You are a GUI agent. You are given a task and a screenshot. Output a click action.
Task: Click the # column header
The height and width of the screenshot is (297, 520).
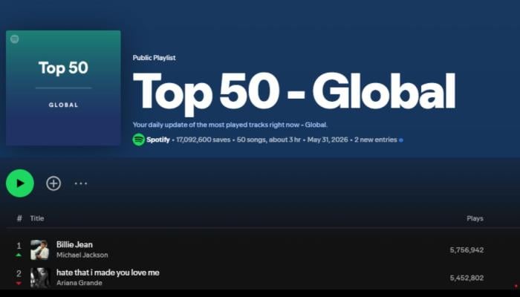pyautogui.click(x=19, y=218)
